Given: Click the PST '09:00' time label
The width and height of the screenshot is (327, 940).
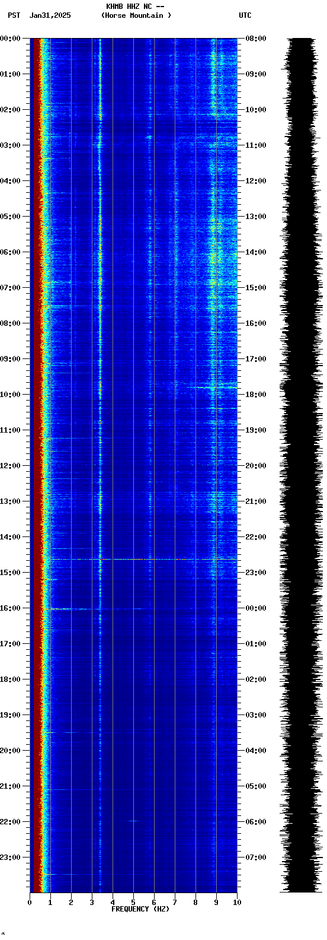Looking at the screenshot, I should click(10, 359).
